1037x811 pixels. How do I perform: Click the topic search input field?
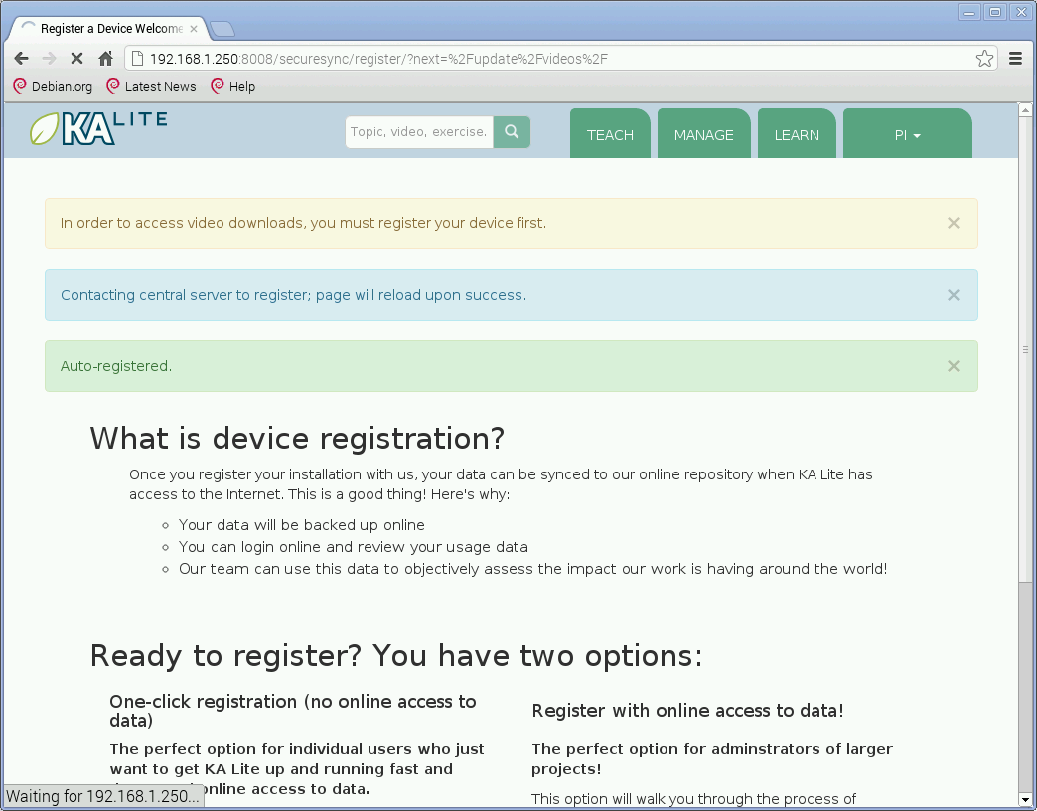tap(418, 132)
